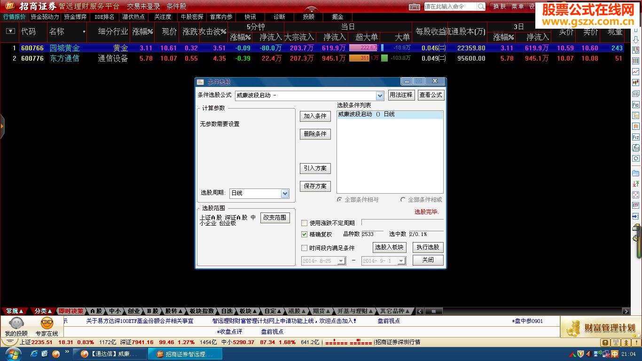Open the f(x) formula icon in sidebar
This screenshot has width=642, height=361.
[x=636, y=148]
